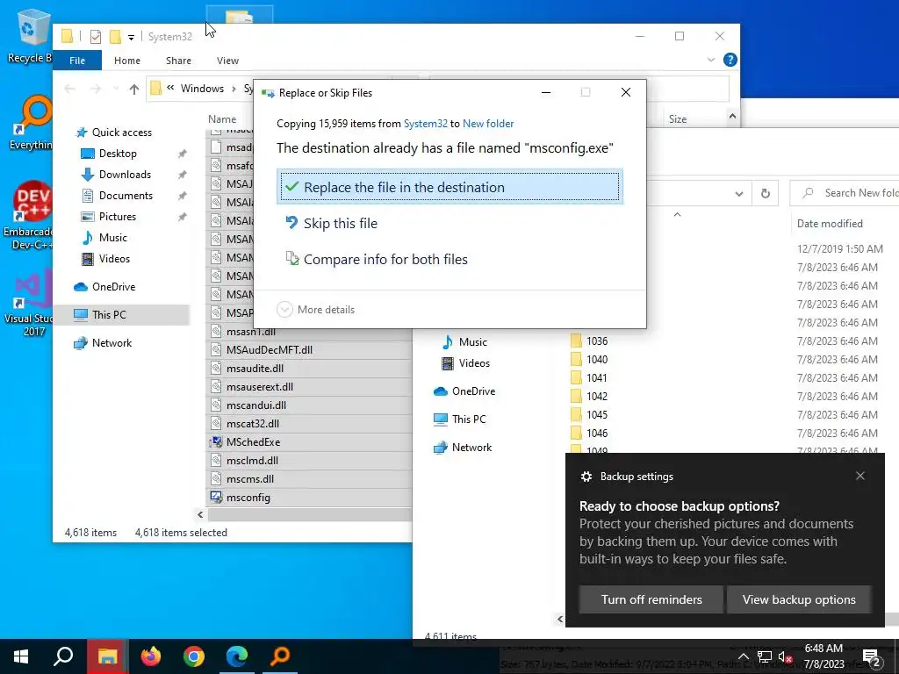Collapse the ribbon chevron in System32 window
Viewport: 899px width, 674px height.
(x=711, y=60)
